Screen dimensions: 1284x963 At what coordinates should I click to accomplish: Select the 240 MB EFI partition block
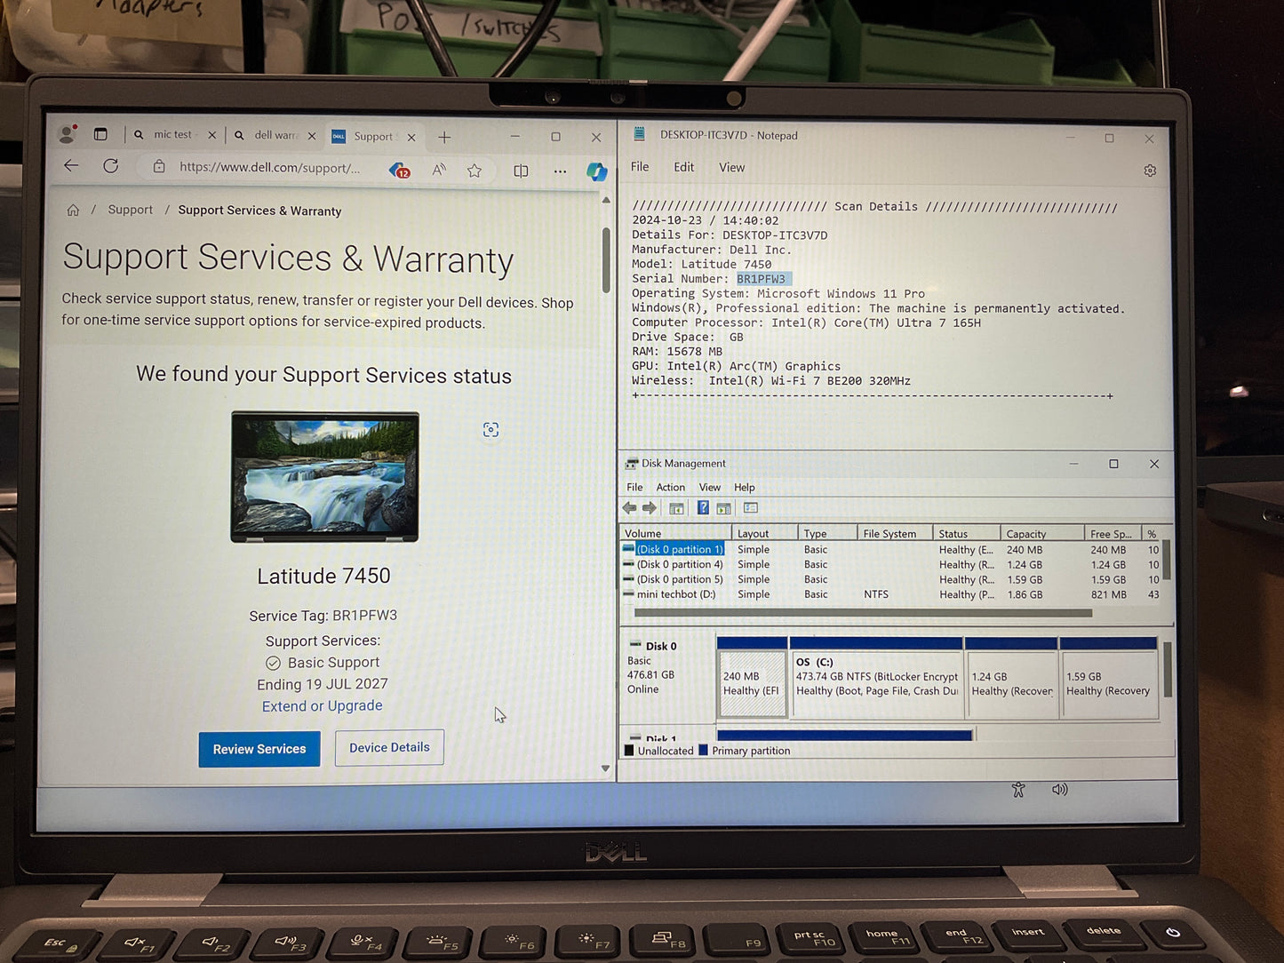(752, 677)
